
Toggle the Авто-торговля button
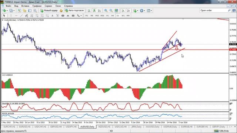[x=74, y=11]
